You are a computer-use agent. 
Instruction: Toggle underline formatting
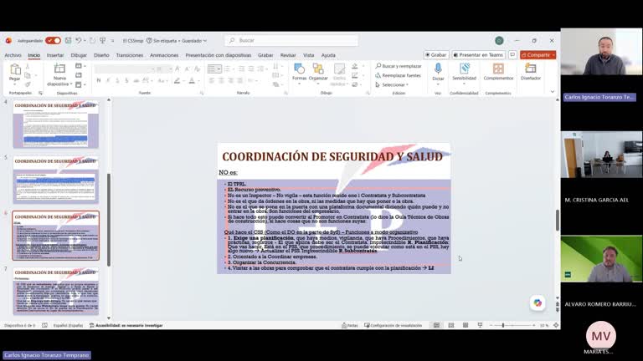coord(117,80)
